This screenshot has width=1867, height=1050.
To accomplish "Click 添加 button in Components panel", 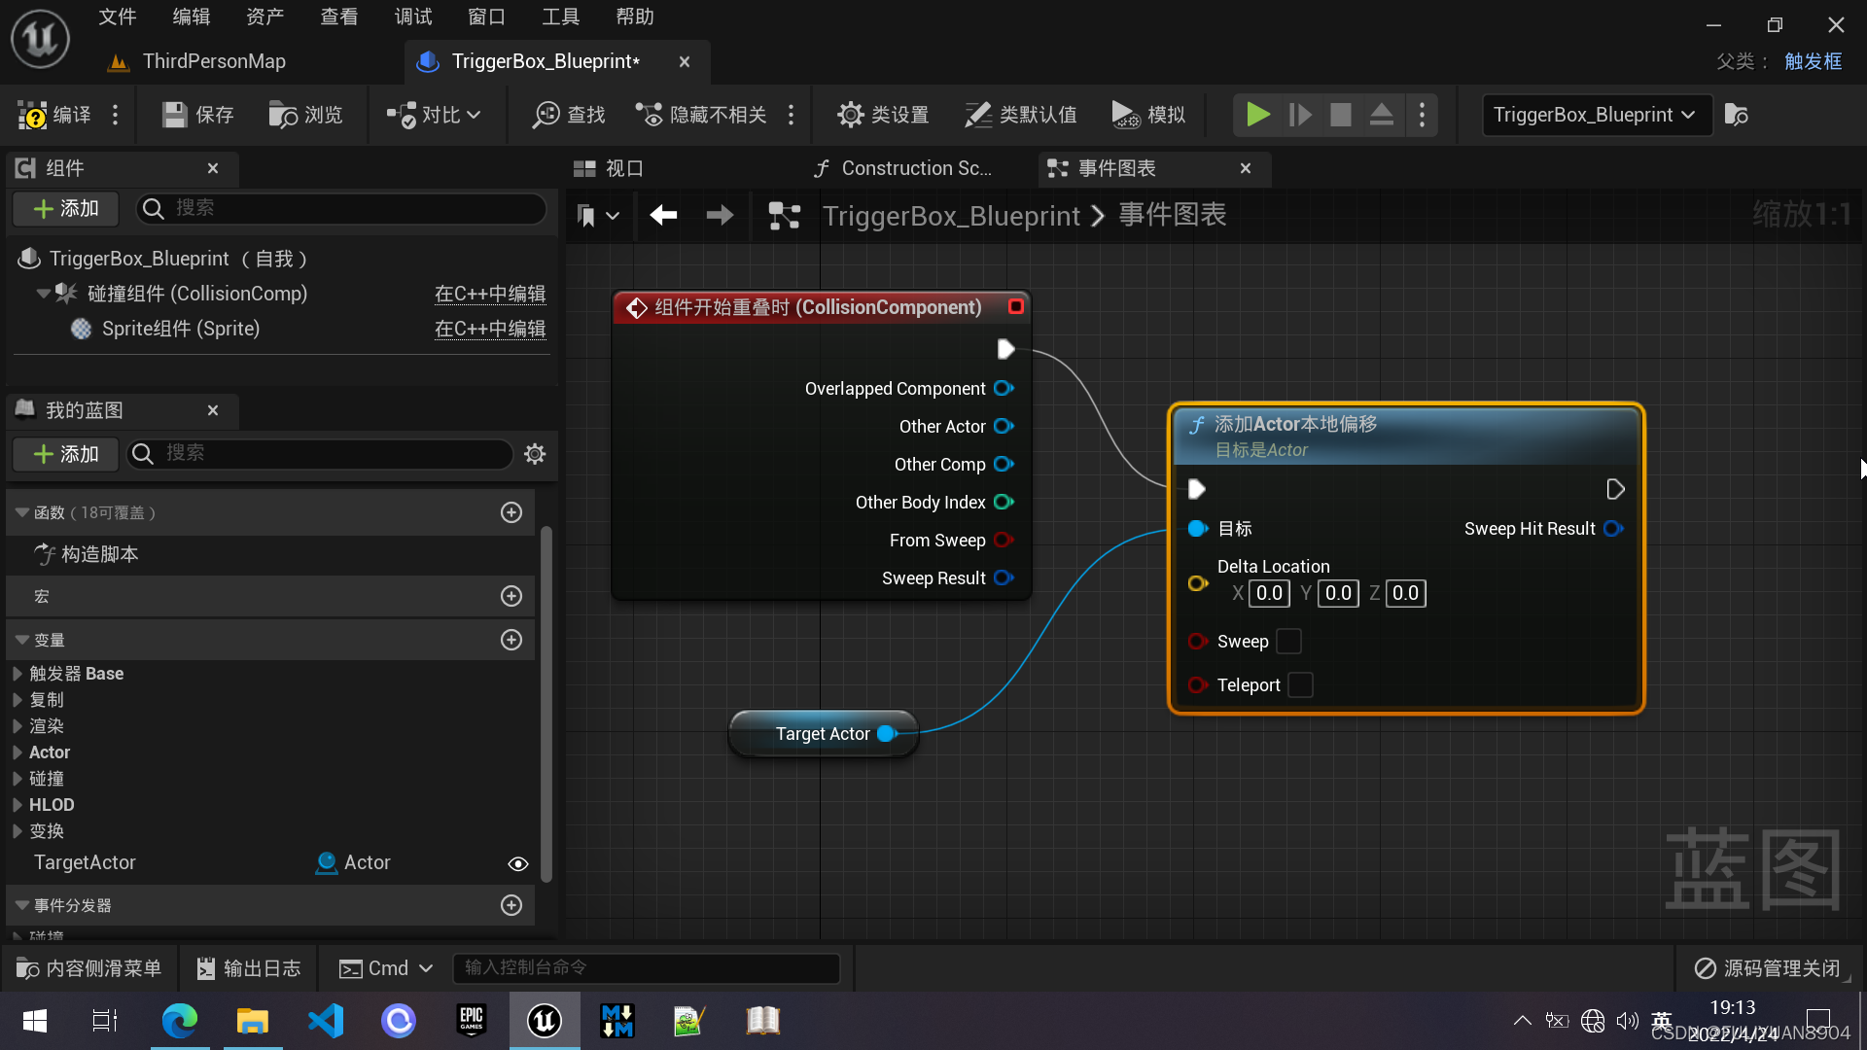I will tap(65, 208).
